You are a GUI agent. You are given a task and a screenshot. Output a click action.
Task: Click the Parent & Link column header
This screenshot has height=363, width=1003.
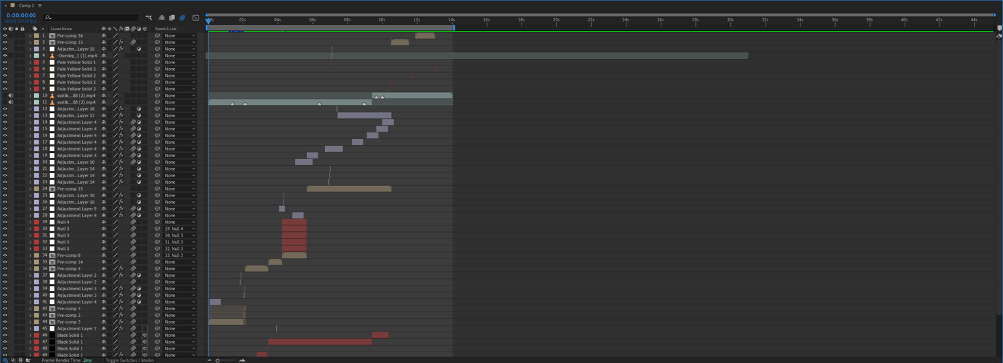(166, 29)
